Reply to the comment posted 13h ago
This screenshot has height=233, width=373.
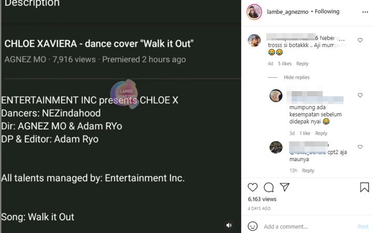308,170
